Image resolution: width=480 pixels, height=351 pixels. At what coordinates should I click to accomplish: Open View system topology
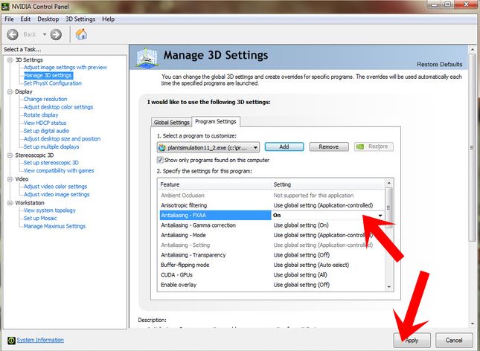[x=49, y=210]
